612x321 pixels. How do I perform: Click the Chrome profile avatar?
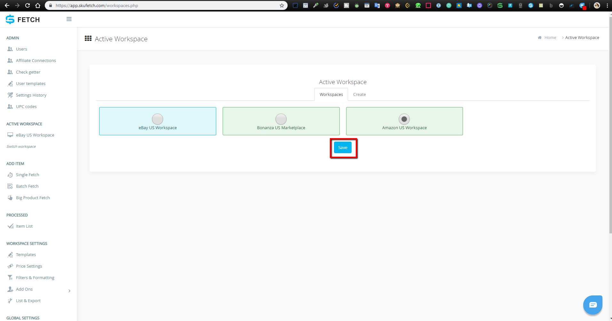597,5
